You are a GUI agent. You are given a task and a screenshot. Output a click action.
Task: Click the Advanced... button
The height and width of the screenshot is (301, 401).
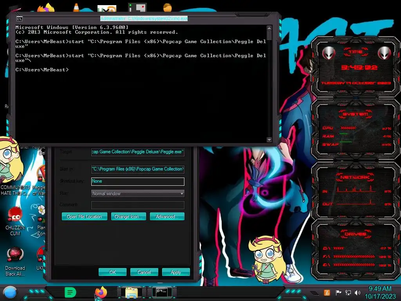click(x=167, y=216)
